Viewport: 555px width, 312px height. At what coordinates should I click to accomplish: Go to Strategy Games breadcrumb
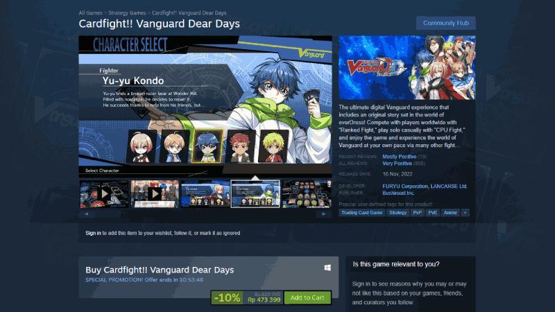[127, 12]
